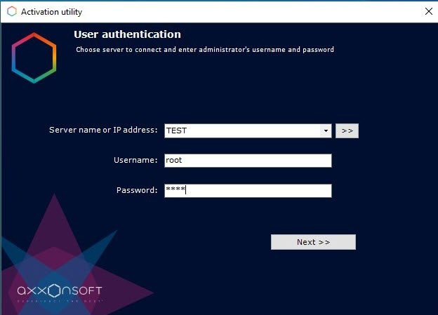Expand the server name dropdown arrow
Viewport: 438px width, 315px height.
[x=326, y=131]
